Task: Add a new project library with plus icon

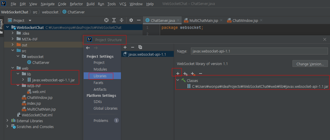Action: coord(125,47)
